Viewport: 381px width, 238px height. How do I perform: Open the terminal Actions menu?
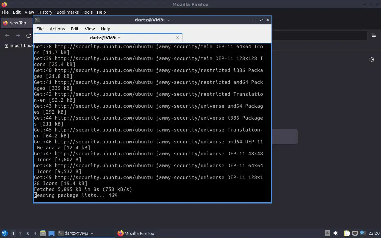[57, 29]
